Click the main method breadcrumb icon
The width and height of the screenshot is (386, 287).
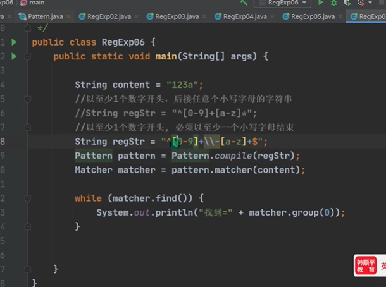tap(23, 3)
